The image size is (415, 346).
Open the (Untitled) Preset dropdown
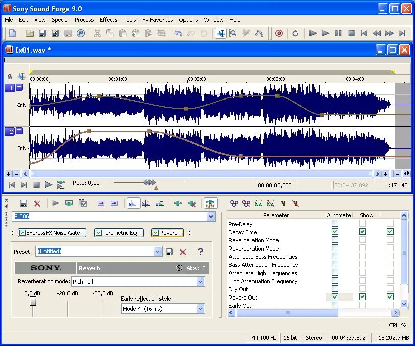coord(158,252)
